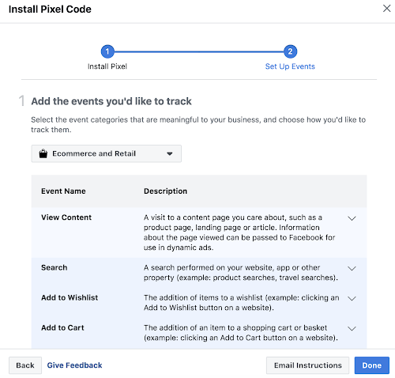Screen dimensions: 395x378
Task: Open the Give Feedback link
Action: [74, 365]
